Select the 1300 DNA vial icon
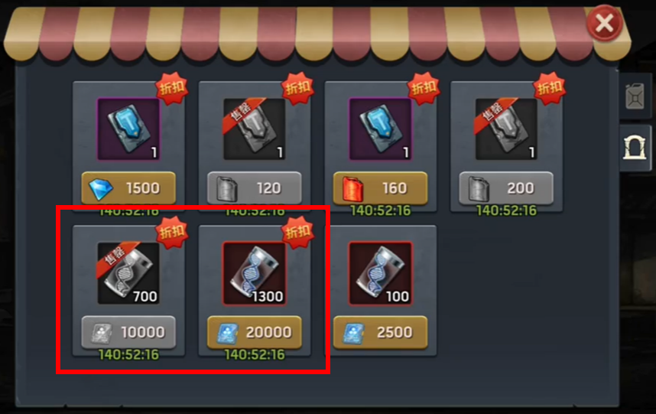Viewport: 656px width, 414px height. [x=255, y=273]
